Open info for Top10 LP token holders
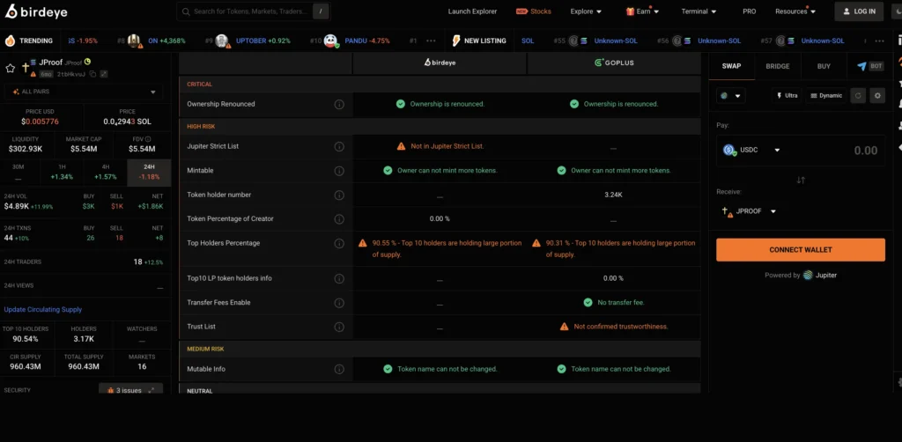The height and width of the screenshot is (442, 902). (339, 278)
